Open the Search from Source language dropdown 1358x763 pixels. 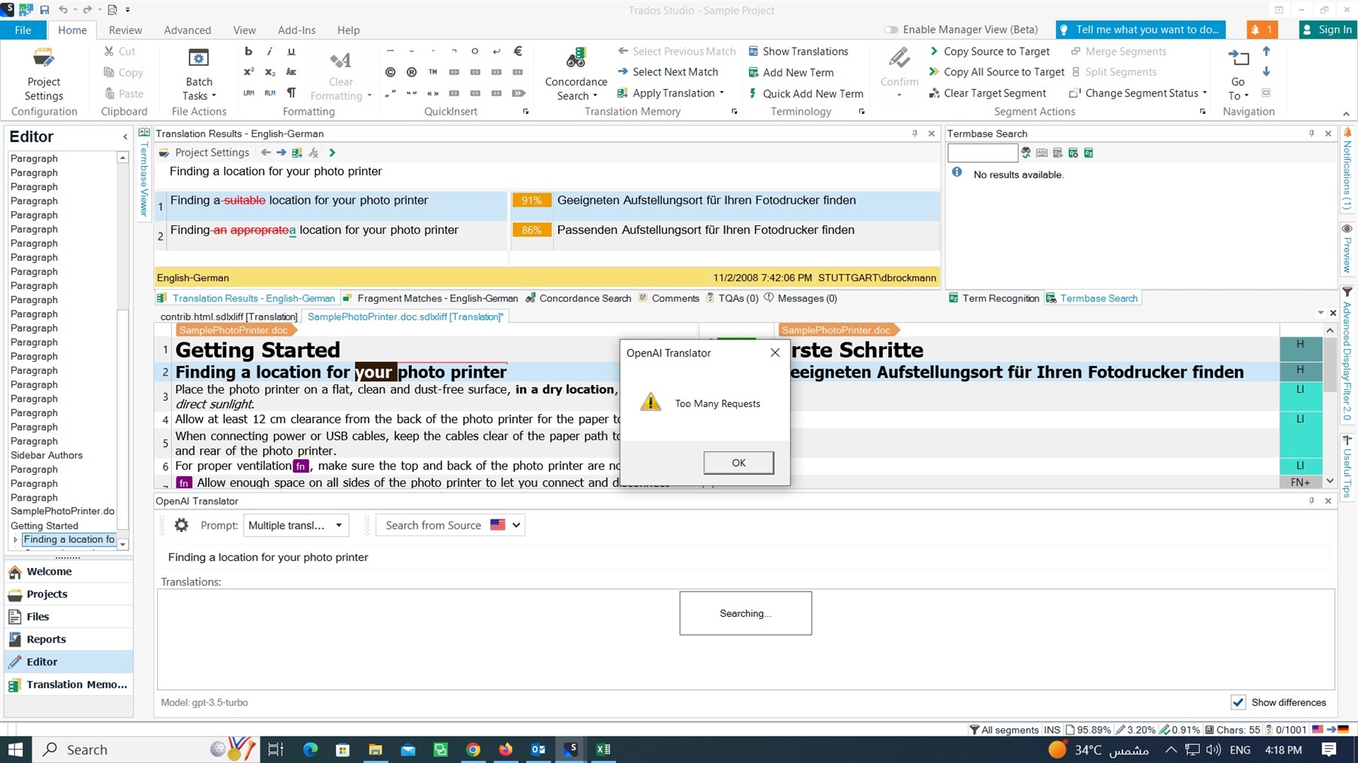pos(516,526)
